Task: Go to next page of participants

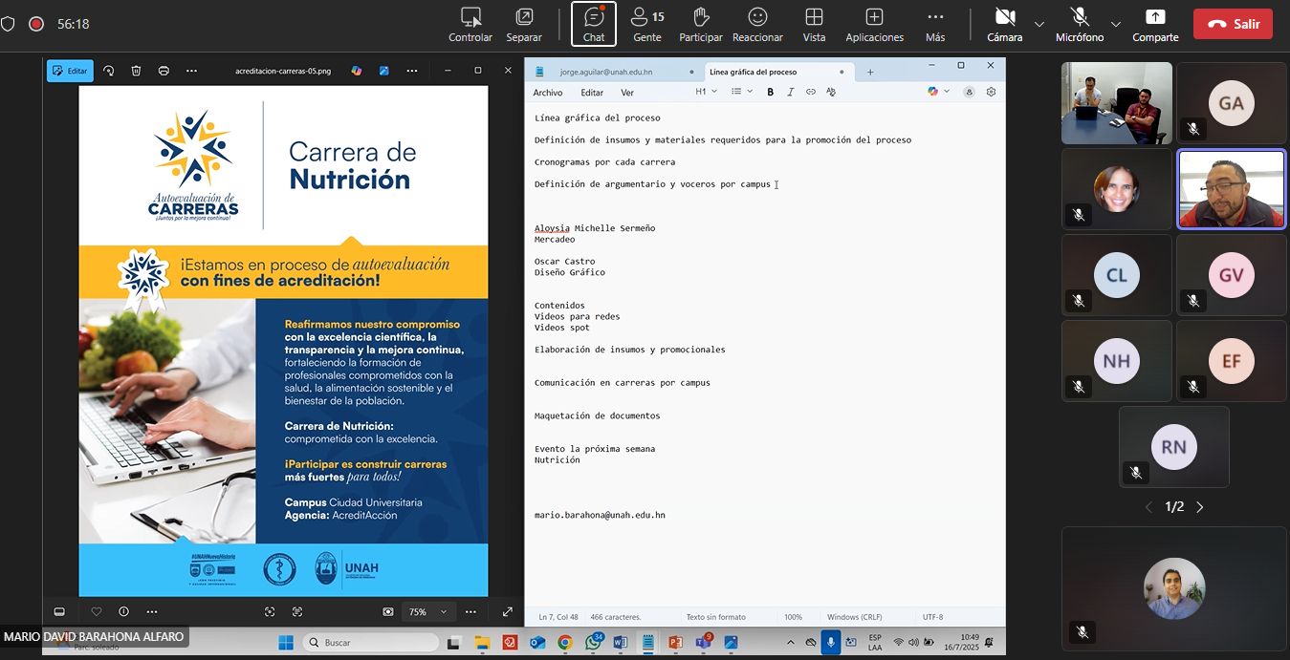Action: click(1200, 507)
